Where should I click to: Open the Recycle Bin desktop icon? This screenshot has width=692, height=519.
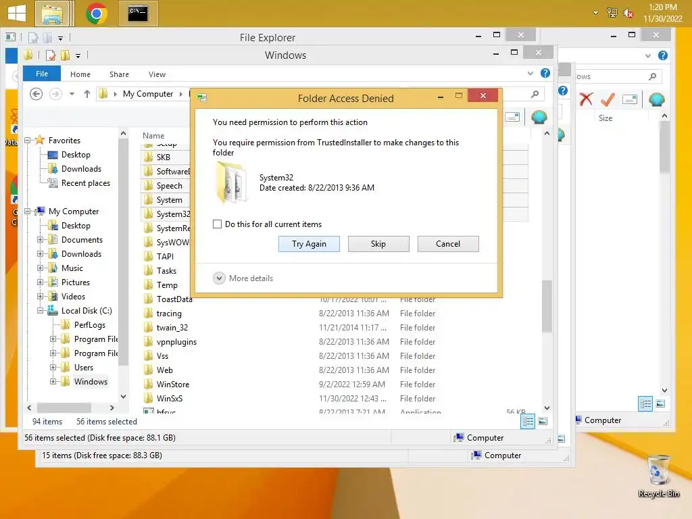tap(658, 476)
